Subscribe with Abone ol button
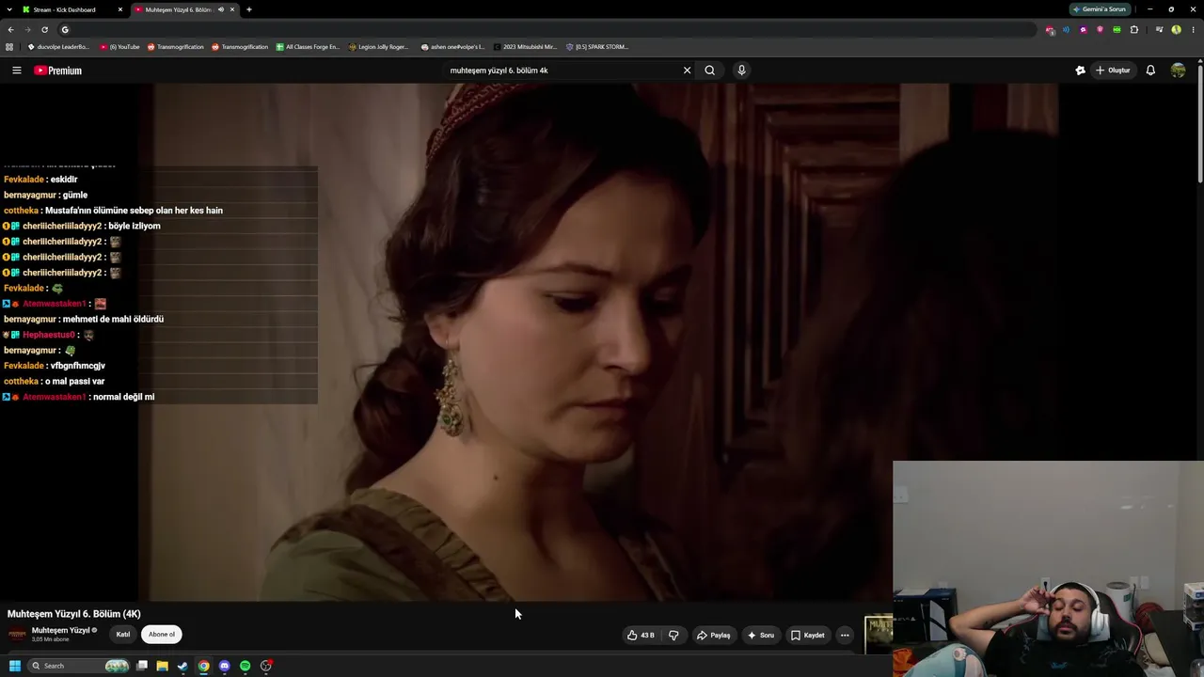Image resolution: width=1204 pixels, height=677 pixels. coord(162,635)
